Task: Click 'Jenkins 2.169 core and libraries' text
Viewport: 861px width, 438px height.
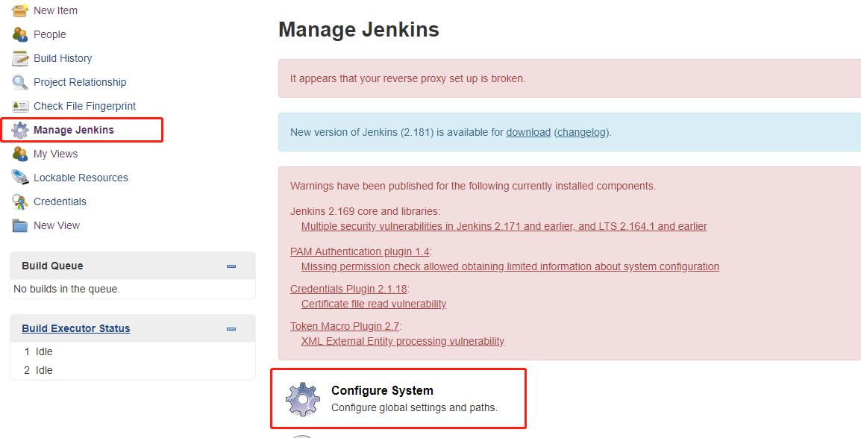Action: [365, 211]
